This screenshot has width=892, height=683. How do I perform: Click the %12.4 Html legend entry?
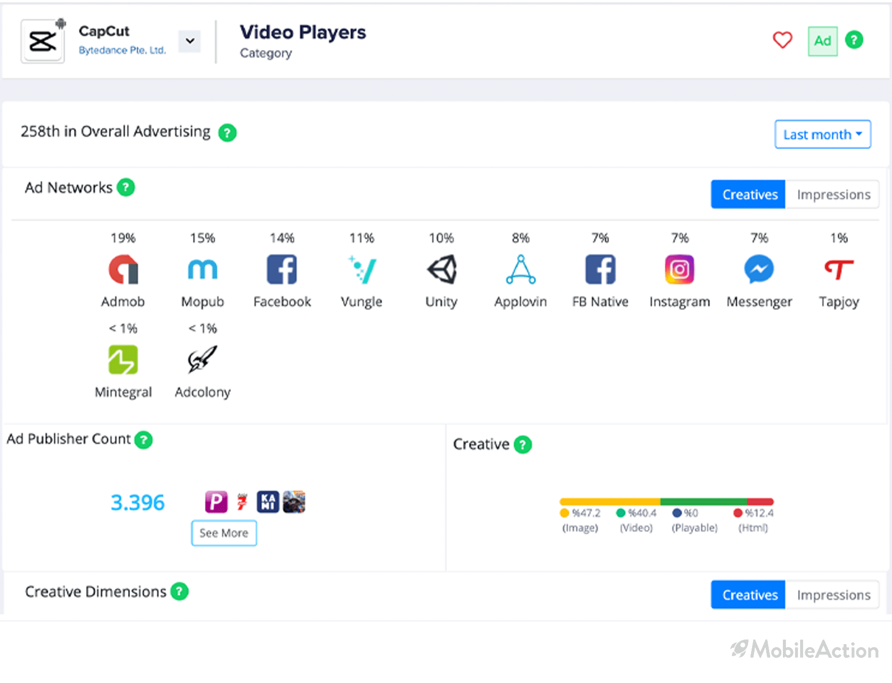point(753,520)
